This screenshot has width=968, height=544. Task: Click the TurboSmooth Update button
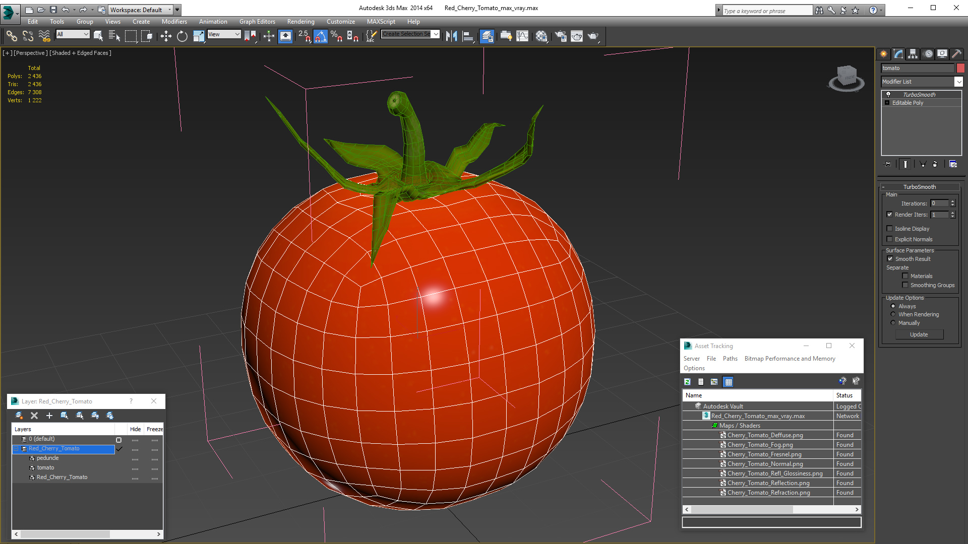click(919, 334)
